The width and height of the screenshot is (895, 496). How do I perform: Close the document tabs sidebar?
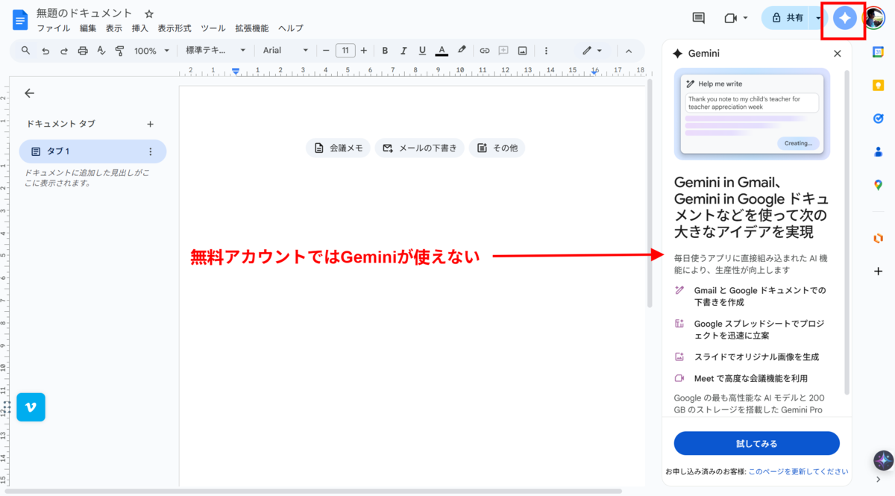click(29, 93)
